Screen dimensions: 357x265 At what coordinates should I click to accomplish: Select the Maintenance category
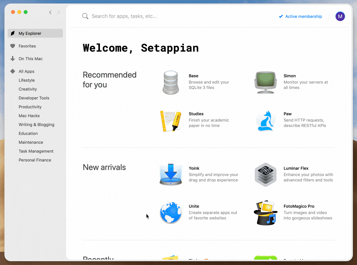coord(31,142)
